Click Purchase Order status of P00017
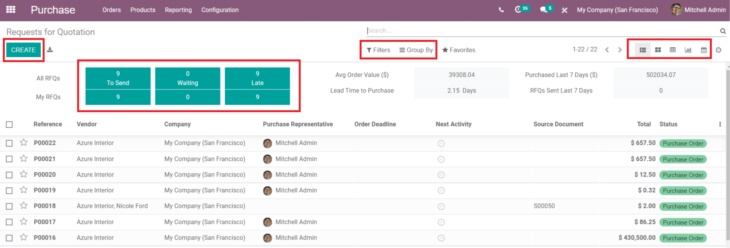The image size is (730, 248). 683,222
